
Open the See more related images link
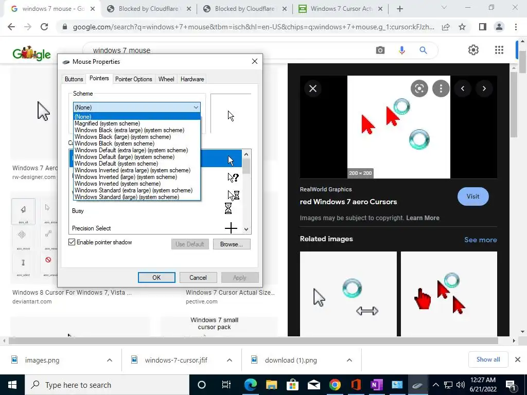coord(480,240)
